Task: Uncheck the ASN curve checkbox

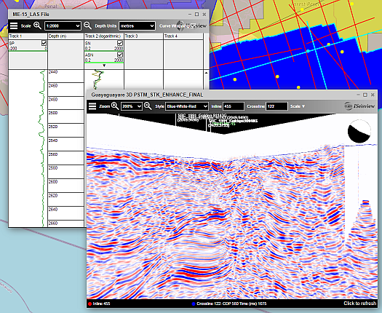Action: click(x=120, y=55)
